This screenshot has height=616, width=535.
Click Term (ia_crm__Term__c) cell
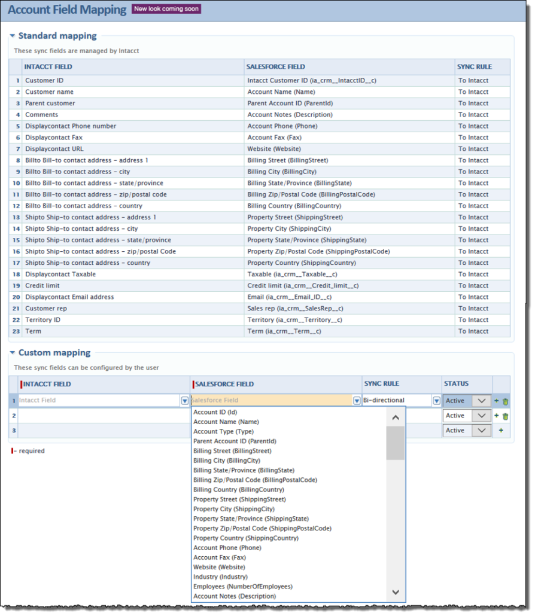[x=349, y=331]
